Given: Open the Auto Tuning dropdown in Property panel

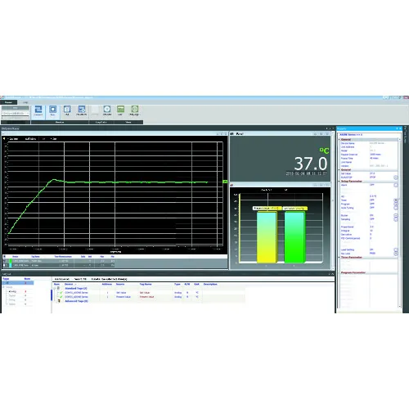Looking at the screenshot, I should coord(396,208).
